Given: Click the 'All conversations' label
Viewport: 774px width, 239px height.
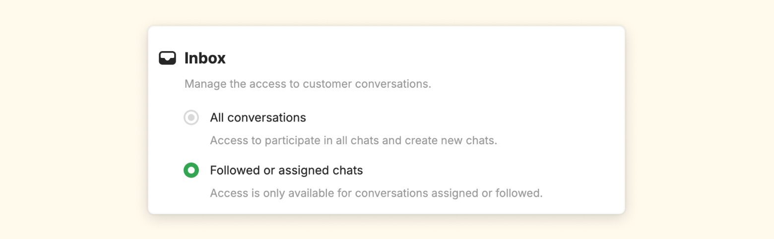Looking at the screenshot, I should point(258,118).
